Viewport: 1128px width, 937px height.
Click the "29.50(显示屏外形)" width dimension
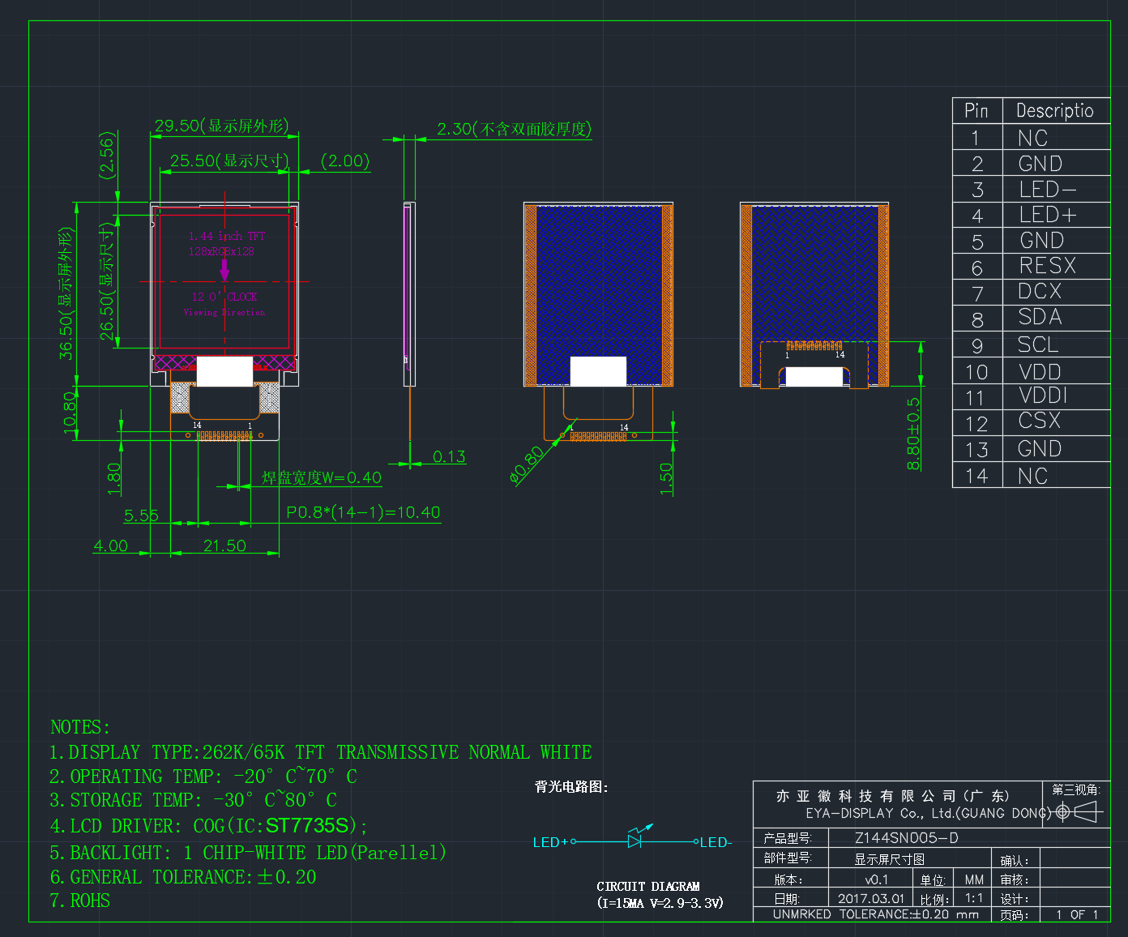click(x=221, y=126)
